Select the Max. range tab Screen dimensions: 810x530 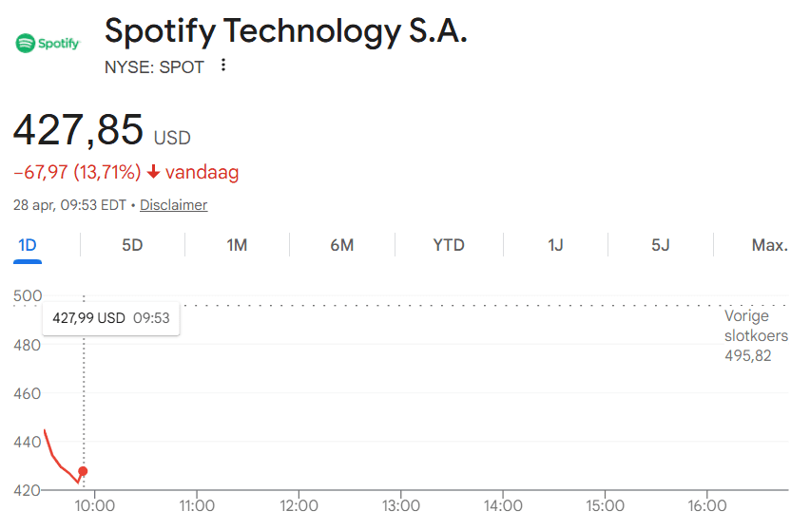(x=769, y=245)
